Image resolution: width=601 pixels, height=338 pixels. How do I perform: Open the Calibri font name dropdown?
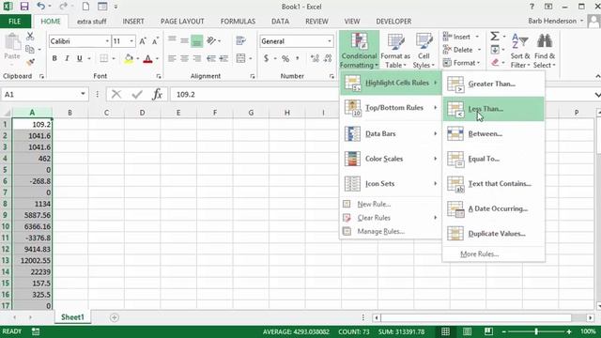coord(107,41)
